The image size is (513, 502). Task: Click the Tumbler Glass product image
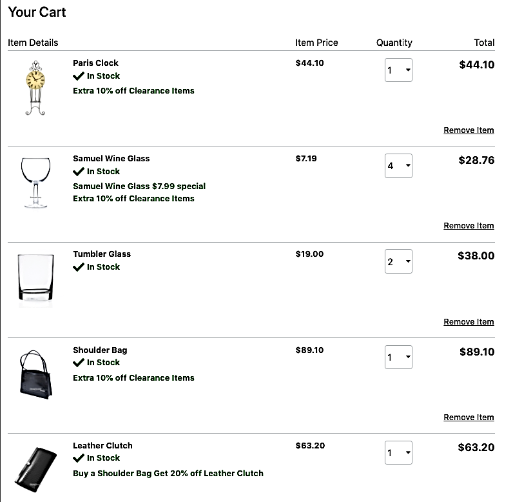tap(36, 278)
